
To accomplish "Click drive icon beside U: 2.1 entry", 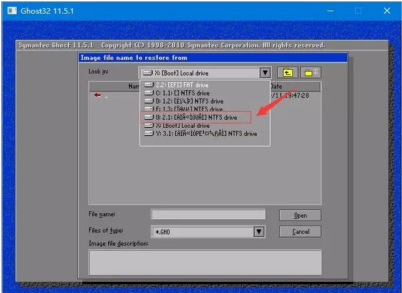I will [149, 117].
